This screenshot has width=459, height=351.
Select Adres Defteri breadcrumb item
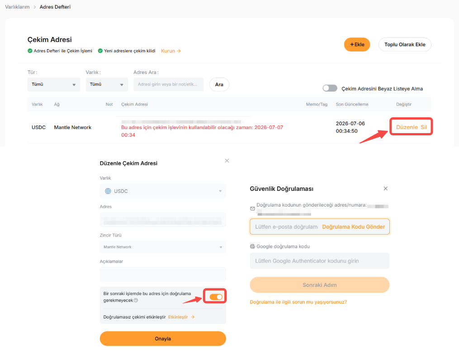tap(55, 7)
